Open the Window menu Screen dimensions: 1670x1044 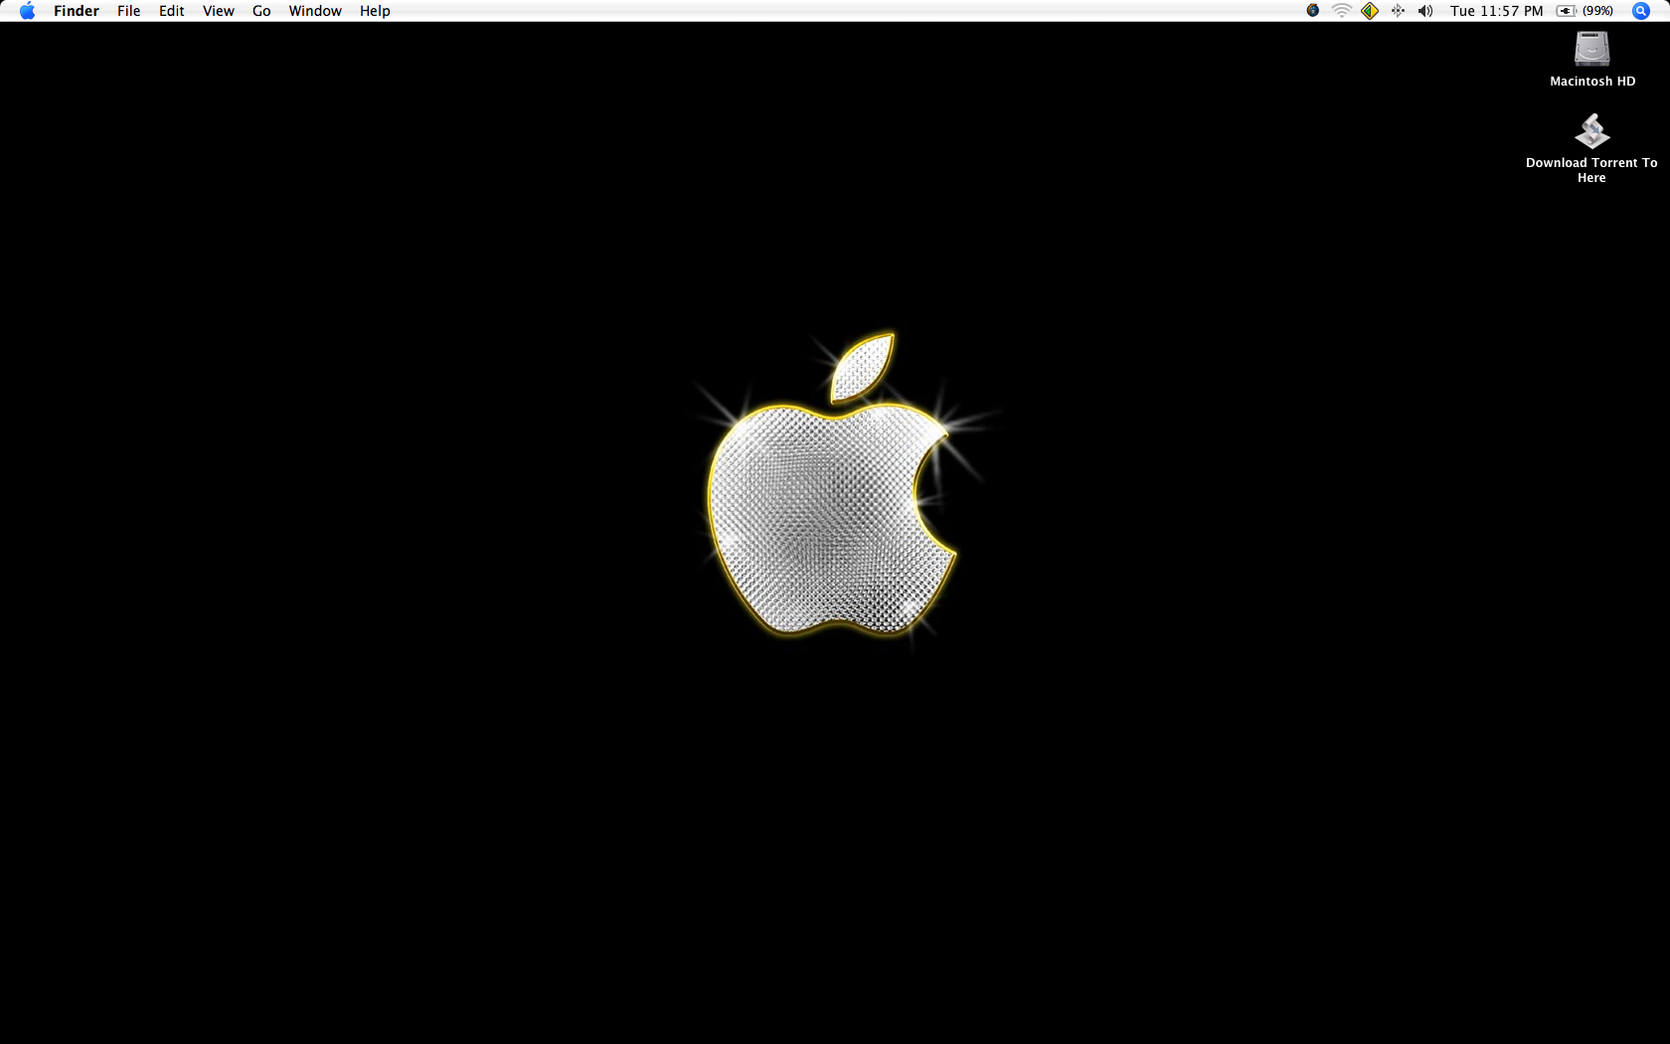(314, 10)
